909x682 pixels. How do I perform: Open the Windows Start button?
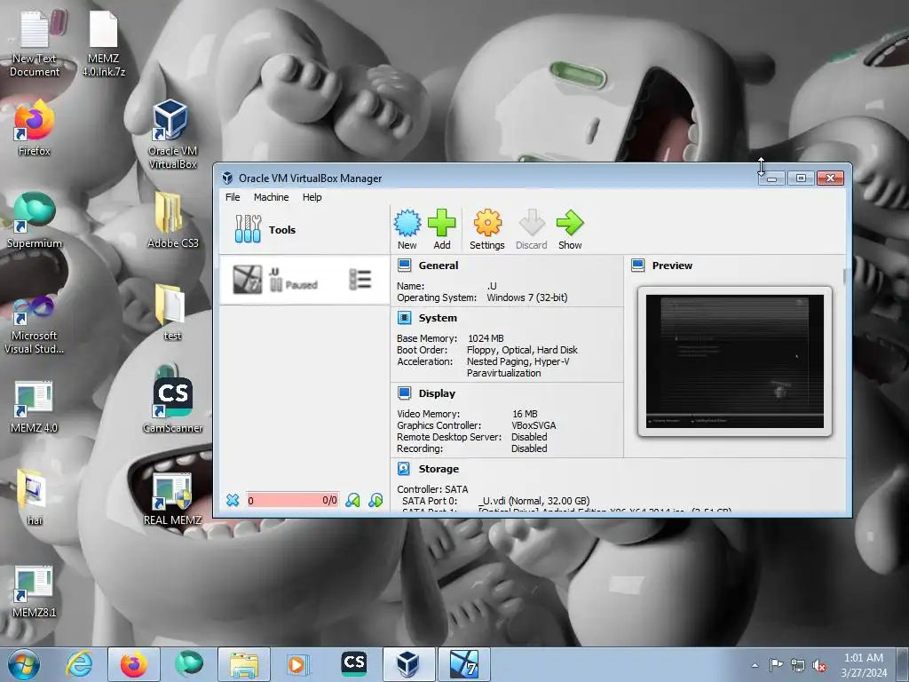[24, 664]
